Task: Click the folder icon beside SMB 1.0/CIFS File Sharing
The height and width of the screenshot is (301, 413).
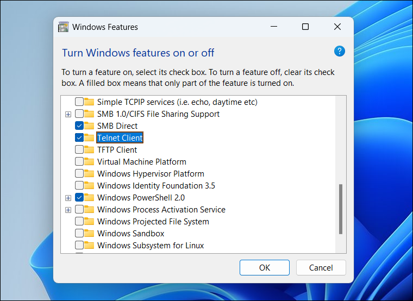Action: [x=89, y=114]
